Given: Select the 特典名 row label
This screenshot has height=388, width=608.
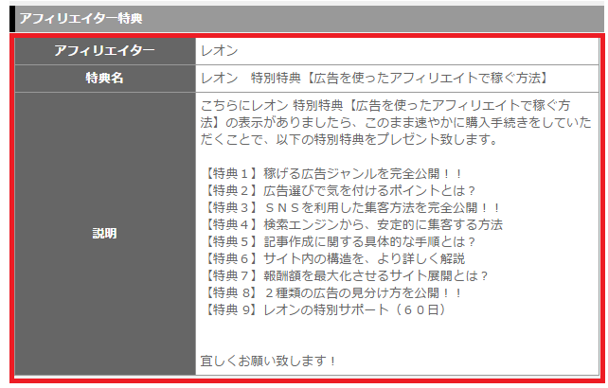Looking at the screenshot, I should point(105,78).
